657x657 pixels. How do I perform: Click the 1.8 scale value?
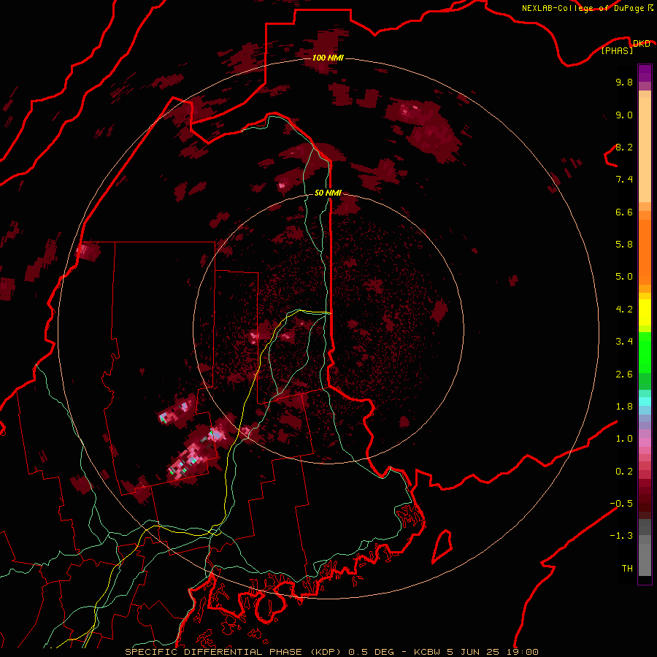coord(624,406)
